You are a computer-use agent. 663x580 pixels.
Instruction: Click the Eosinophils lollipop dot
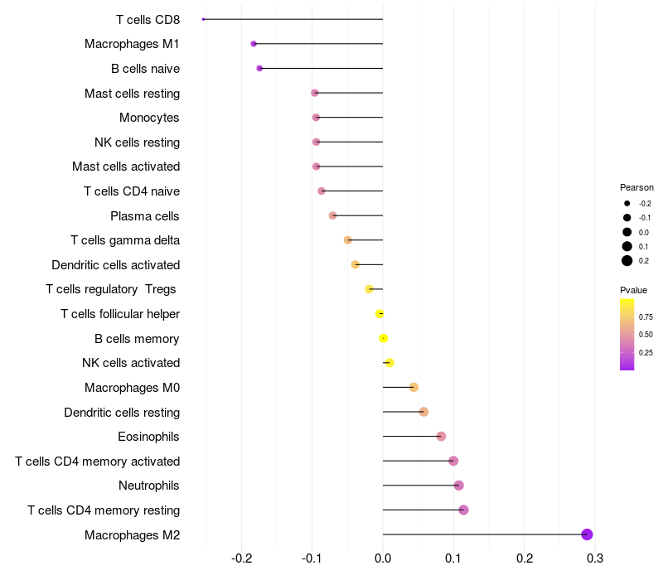click(441, 437)
